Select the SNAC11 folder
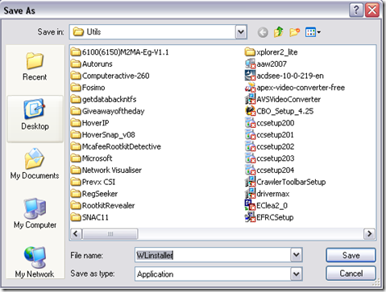 coord(90,217)
